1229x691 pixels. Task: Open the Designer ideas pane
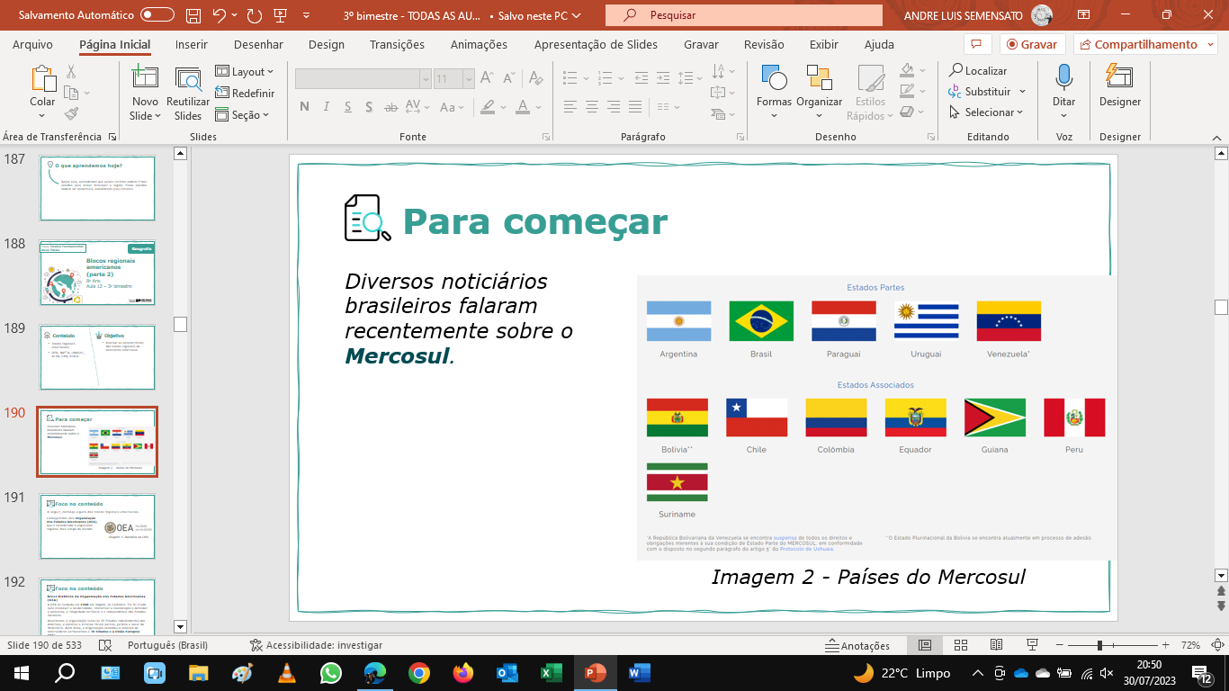point(1120,85)
